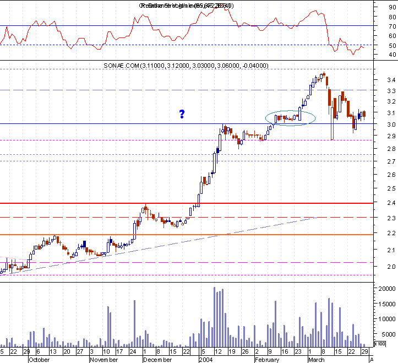Click the 3.4 price axis label
This screenshot has height=363, width=398.
pyautogui.click(x=391, y=80)
